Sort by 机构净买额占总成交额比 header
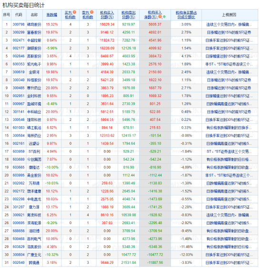 pos(186,15)
